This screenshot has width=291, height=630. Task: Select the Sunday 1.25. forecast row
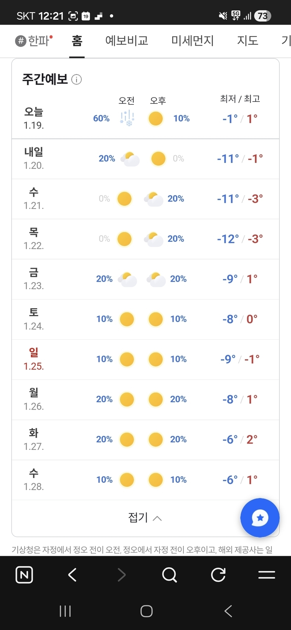[x=145, y=359]
